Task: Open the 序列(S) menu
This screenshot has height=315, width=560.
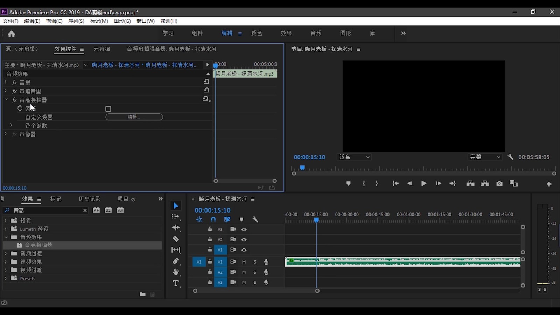Action: [76, 21]
